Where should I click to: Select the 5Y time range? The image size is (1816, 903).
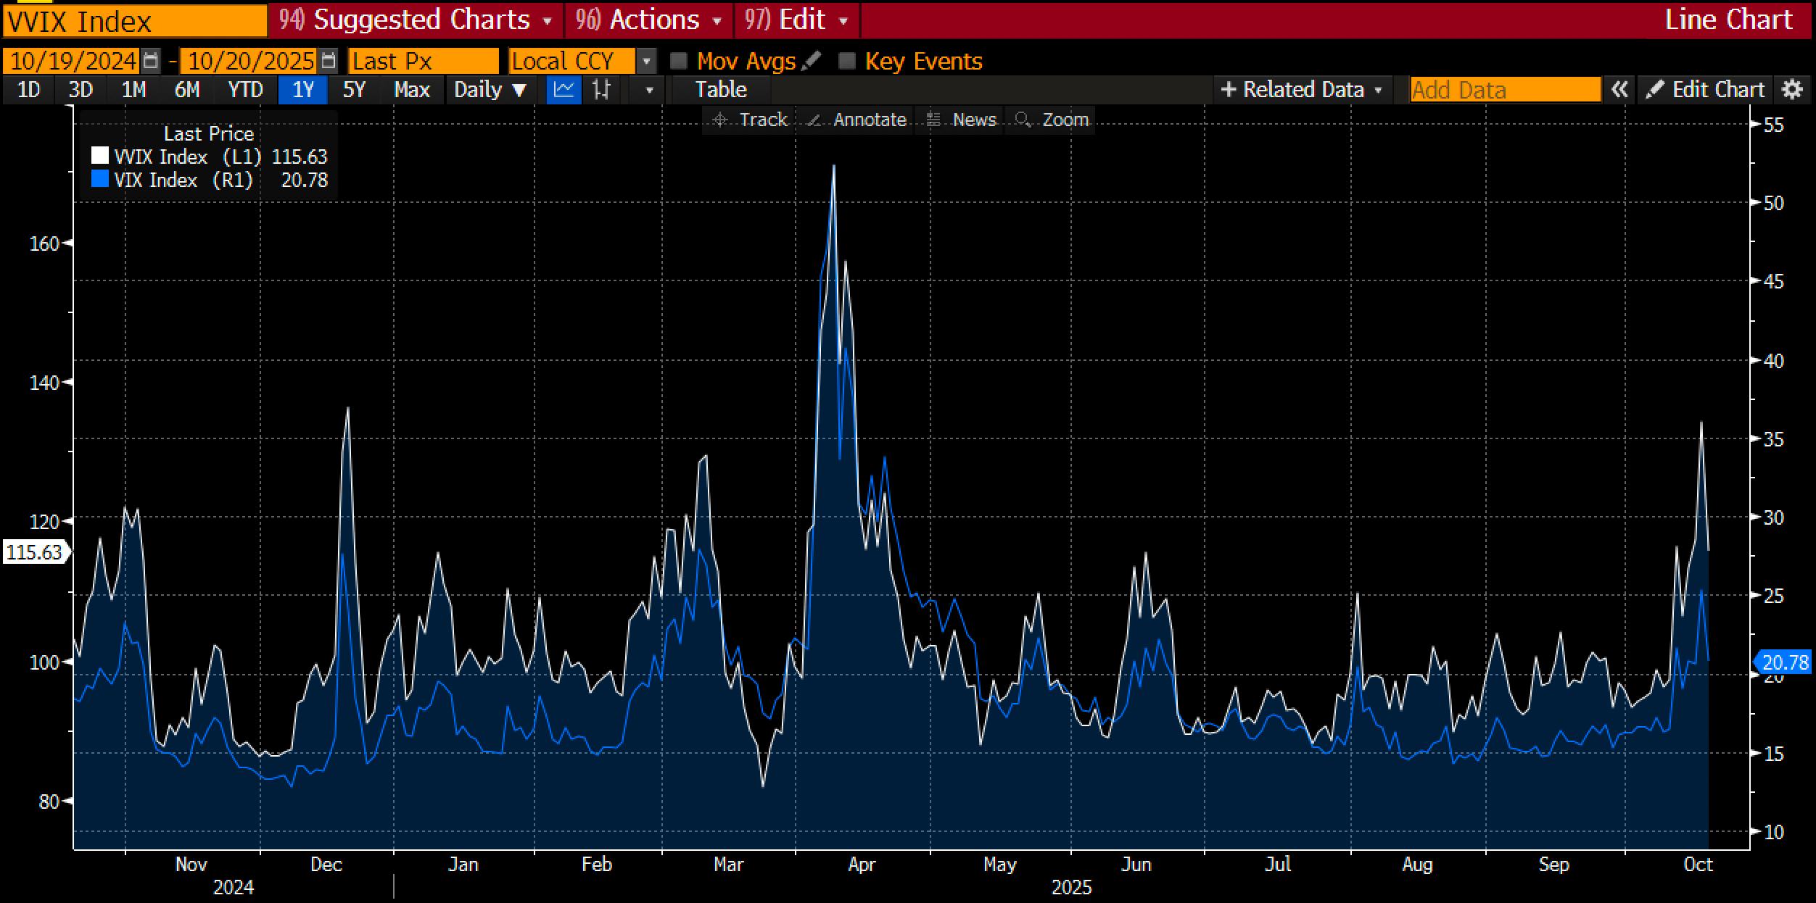(x=354, y=90)
